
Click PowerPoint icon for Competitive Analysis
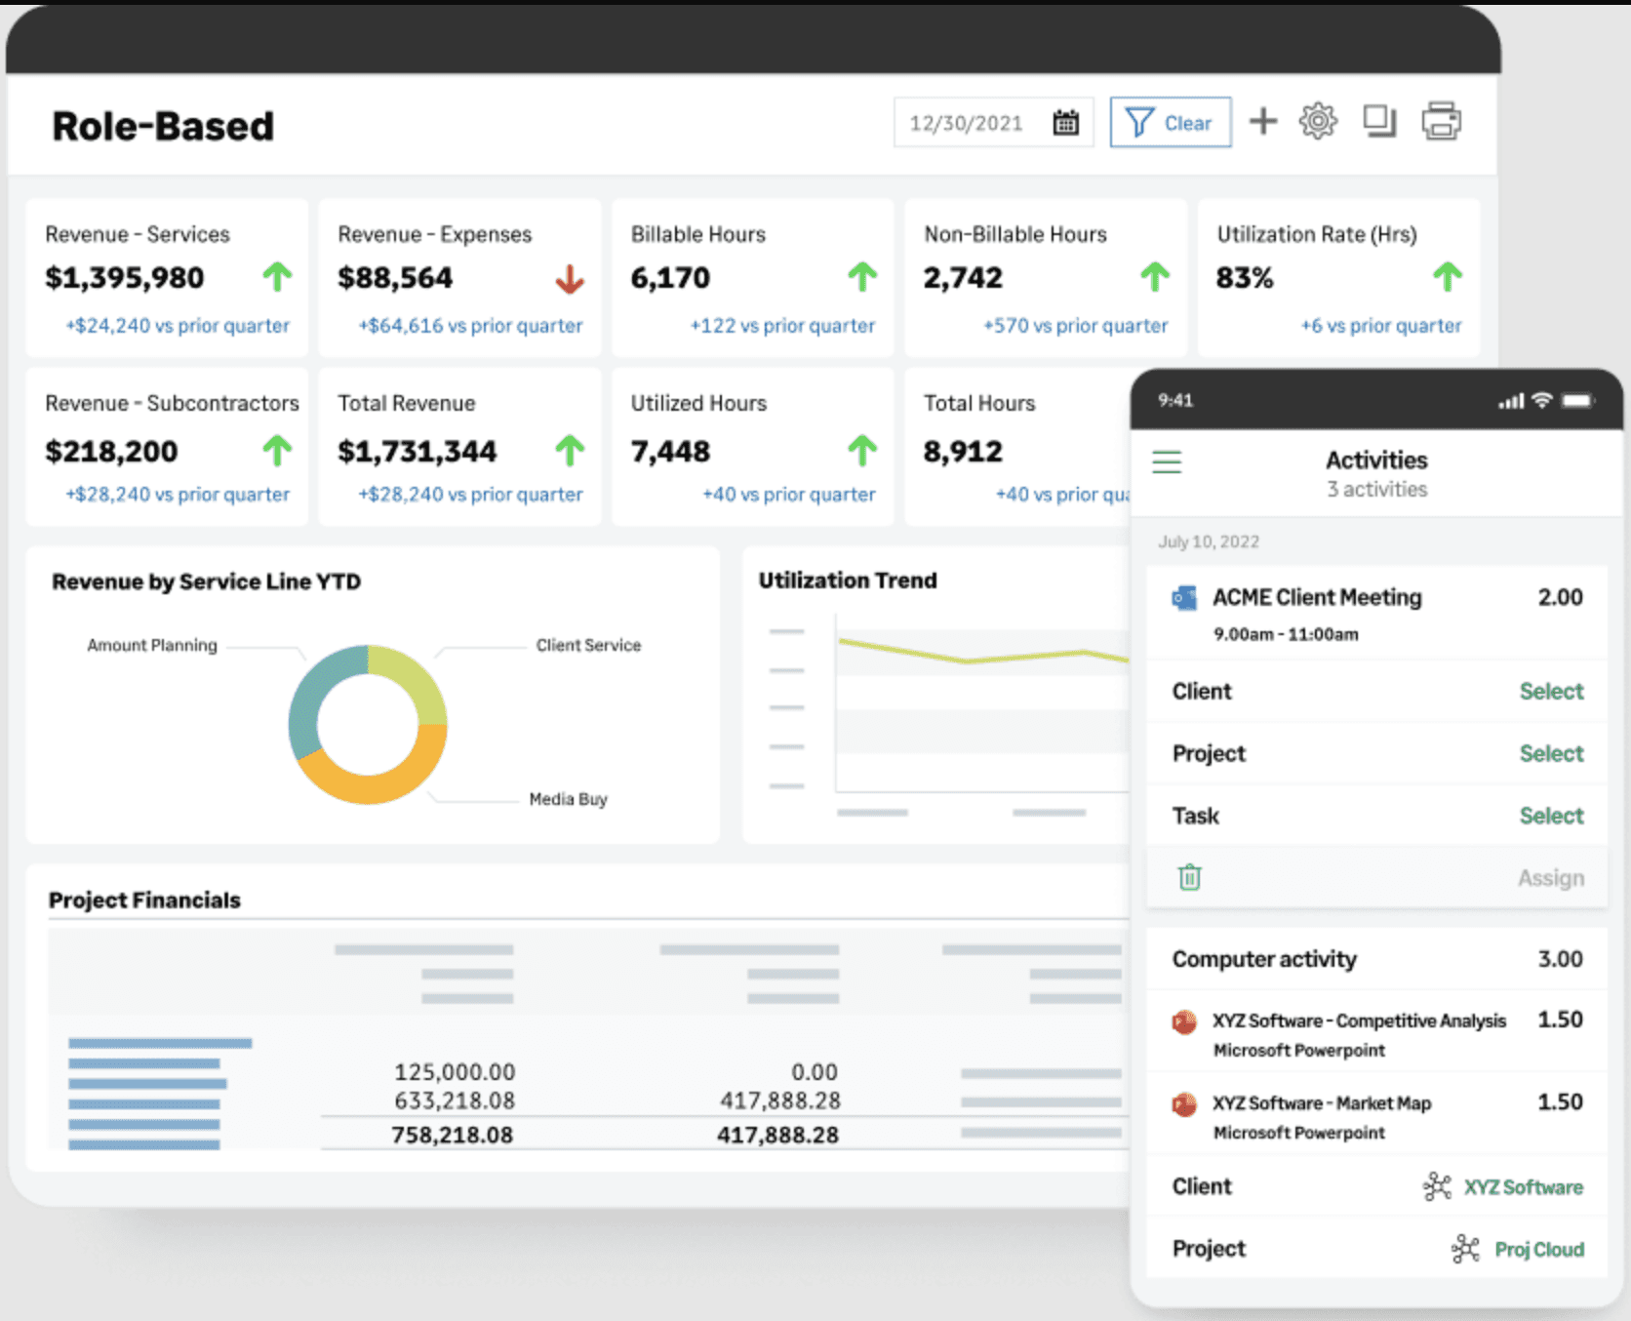click(x=1184, y=1021)
